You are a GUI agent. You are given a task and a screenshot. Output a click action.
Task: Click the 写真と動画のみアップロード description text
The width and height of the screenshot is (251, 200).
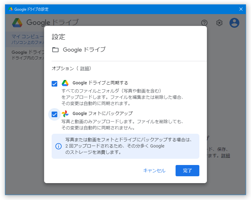point(122,125)
